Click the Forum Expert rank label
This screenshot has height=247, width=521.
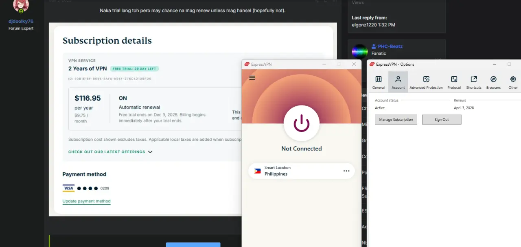click(21, 28)
